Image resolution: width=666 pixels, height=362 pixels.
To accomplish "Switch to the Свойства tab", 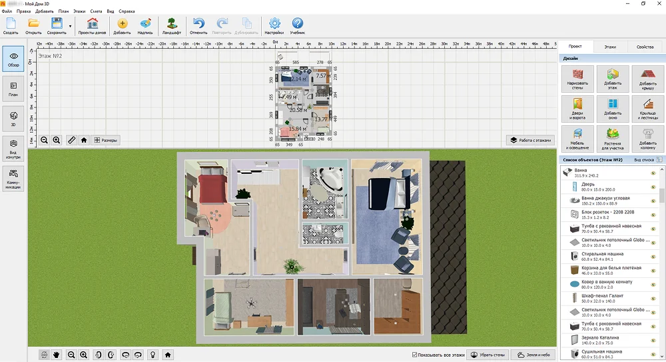I will click(645, 47).
